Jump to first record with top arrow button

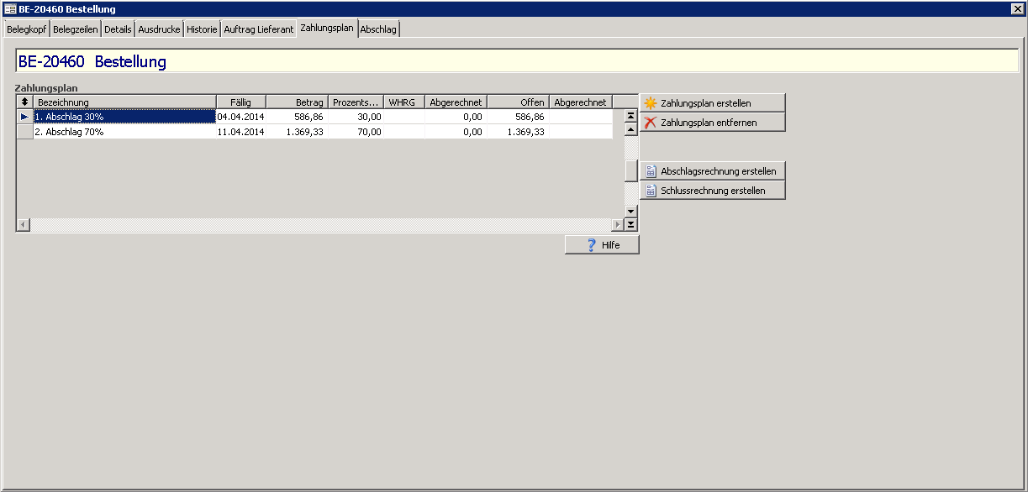630,116
